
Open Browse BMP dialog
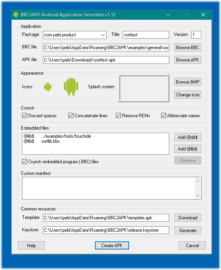(188, 82)
